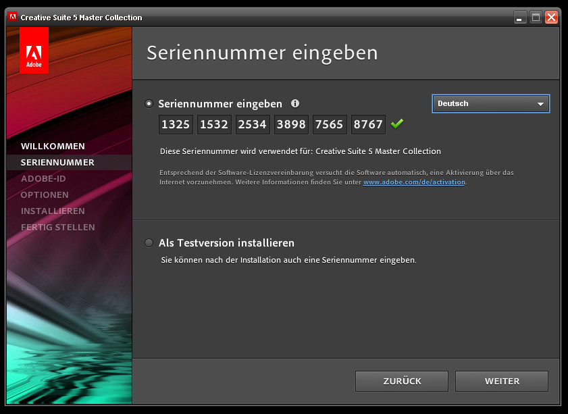Viewport: 568px width, 414px height.
Task: Click the last serial field showing 8767
Action: pyautogui.click(x=367, y=124)
